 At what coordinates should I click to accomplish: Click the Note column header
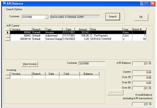click(106, 29)
